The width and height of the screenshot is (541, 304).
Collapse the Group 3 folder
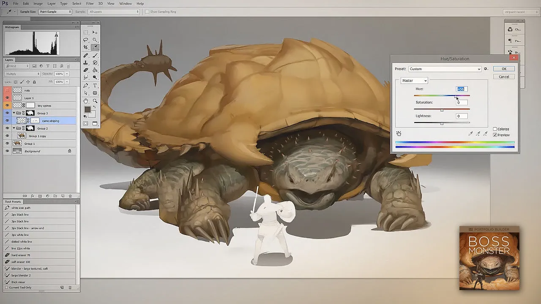pos(14,113)
